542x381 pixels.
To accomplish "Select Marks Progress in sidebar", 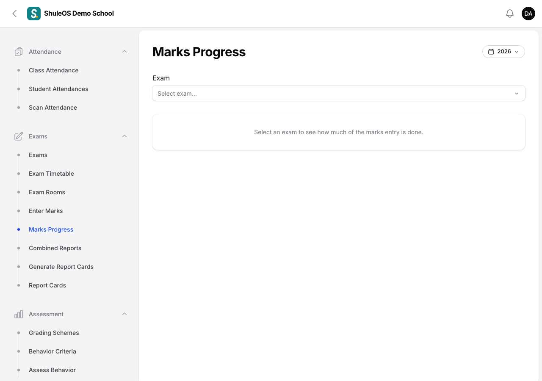I will click(51, 229).
